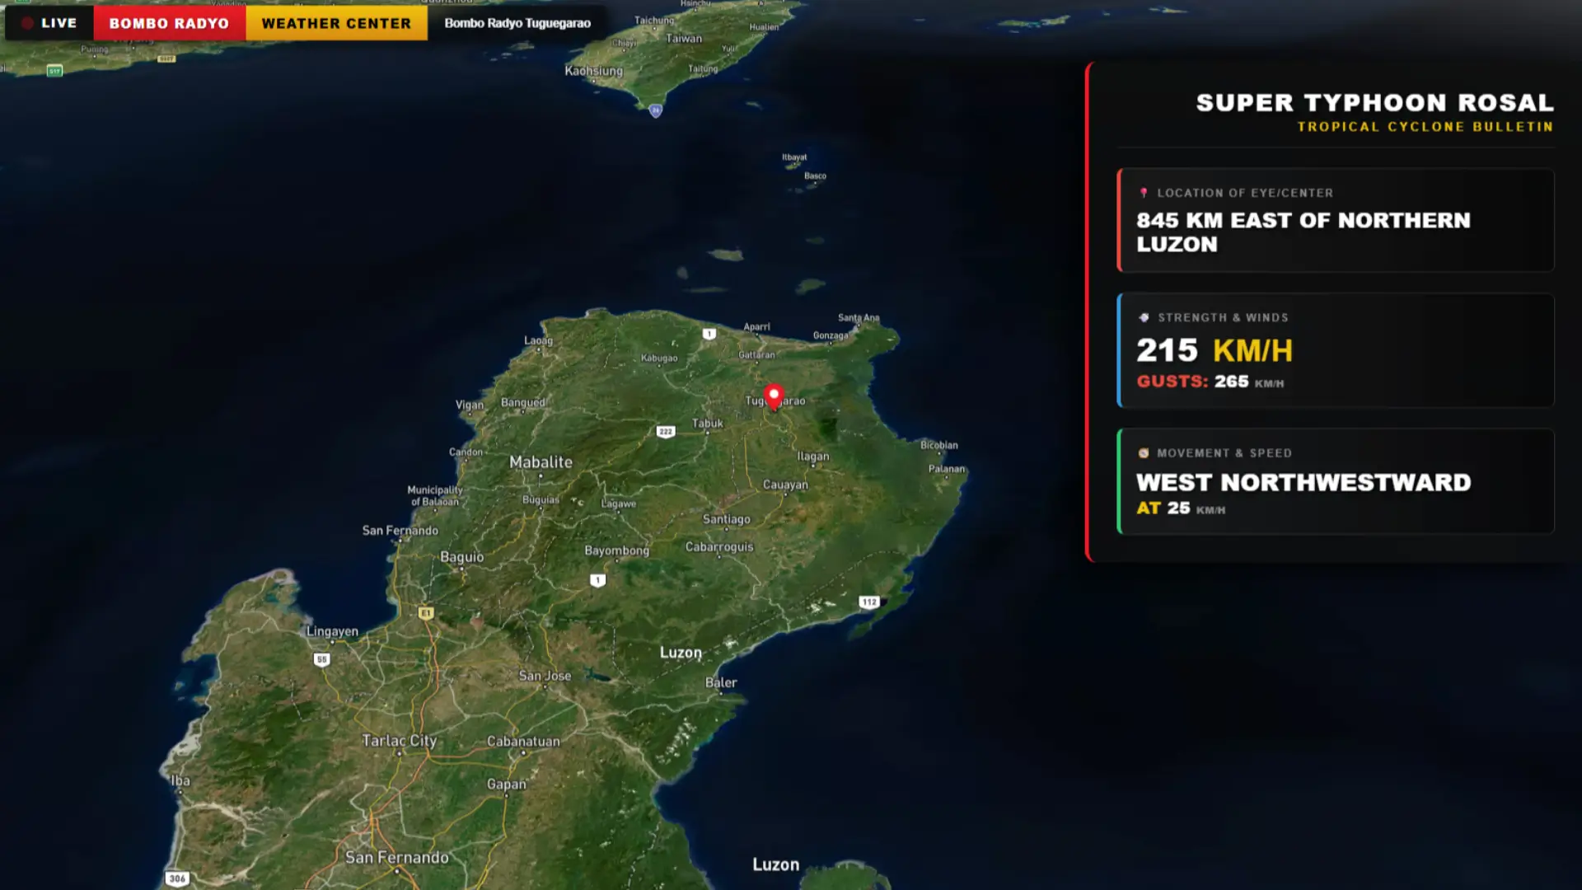Image resolution: width=1582 pixels, height=890 pixels.
Task: Click the Ilagan city label
Action: tap(813, 456)
